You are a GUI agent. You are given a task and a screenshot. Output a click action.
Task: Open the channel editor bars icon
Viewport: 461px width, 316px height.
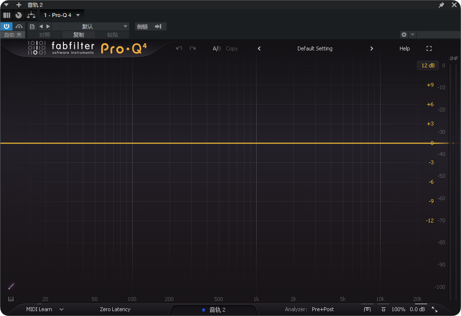point(7,15)
